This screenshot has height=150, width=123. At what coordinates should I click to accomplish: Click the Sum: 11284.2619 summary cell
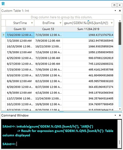(88, 29)
